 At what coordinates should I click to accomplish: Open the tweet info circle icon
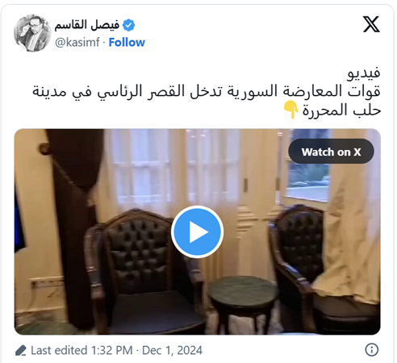[372, 350]
